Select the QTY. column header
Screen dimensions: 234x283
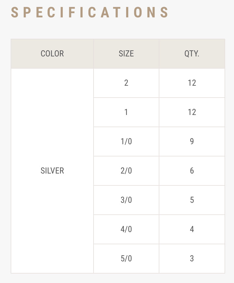coord(192,54)
